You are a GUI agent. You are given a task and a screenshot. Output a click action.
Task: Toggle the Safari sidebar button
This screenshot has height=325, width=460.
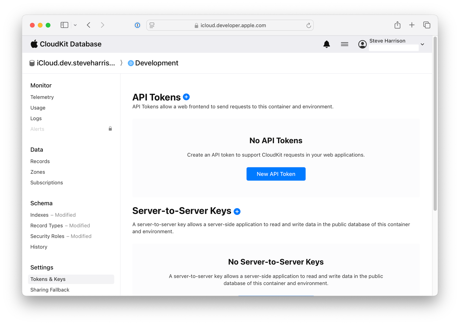[64, 25]
